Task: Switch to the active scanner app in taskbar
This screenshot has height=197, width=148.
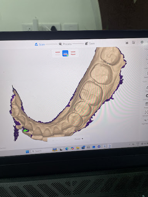Action: click(x=109, y=146)
